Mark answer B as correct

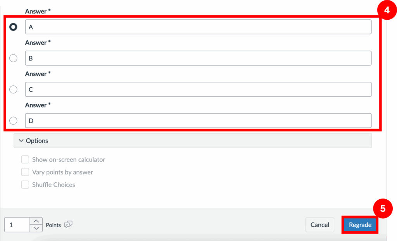coord(13,58)
